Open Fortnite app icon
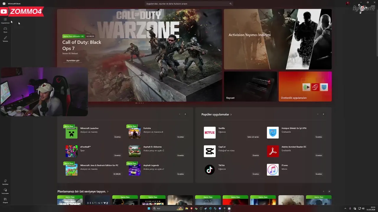378x212 pixels. click(135, 132)
